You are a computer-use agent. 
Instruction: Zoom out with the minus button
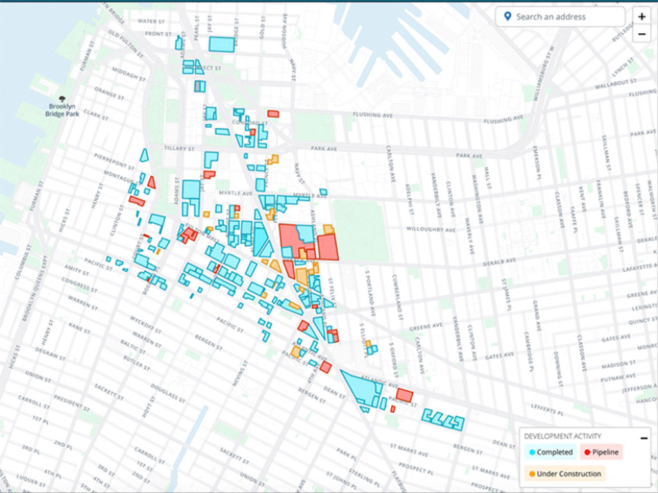(642, 35)
